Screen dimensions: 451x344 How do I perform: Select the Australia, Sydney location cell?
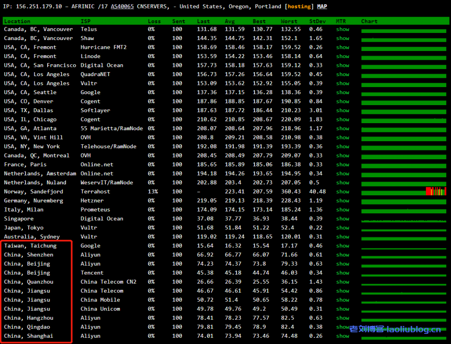(x=32, y=237)
